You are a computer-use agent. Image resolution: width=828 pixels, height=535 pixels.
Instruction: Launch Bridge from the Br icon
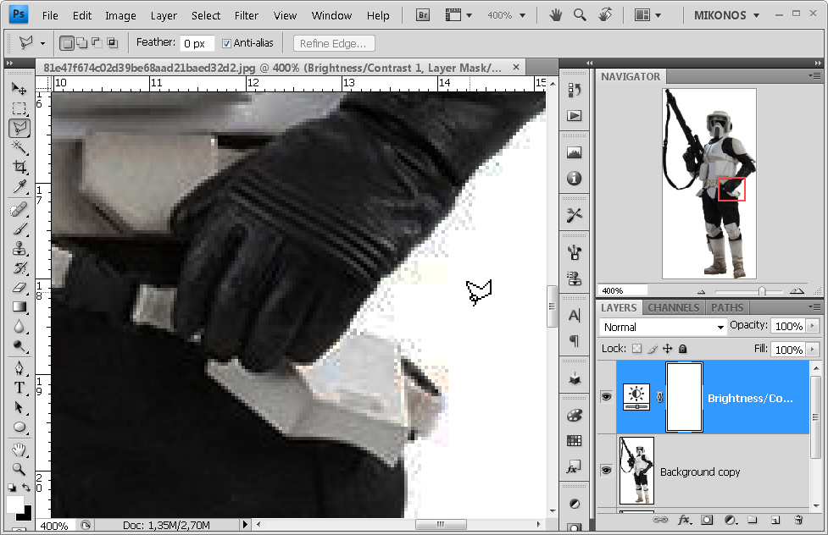pos(422,15)
